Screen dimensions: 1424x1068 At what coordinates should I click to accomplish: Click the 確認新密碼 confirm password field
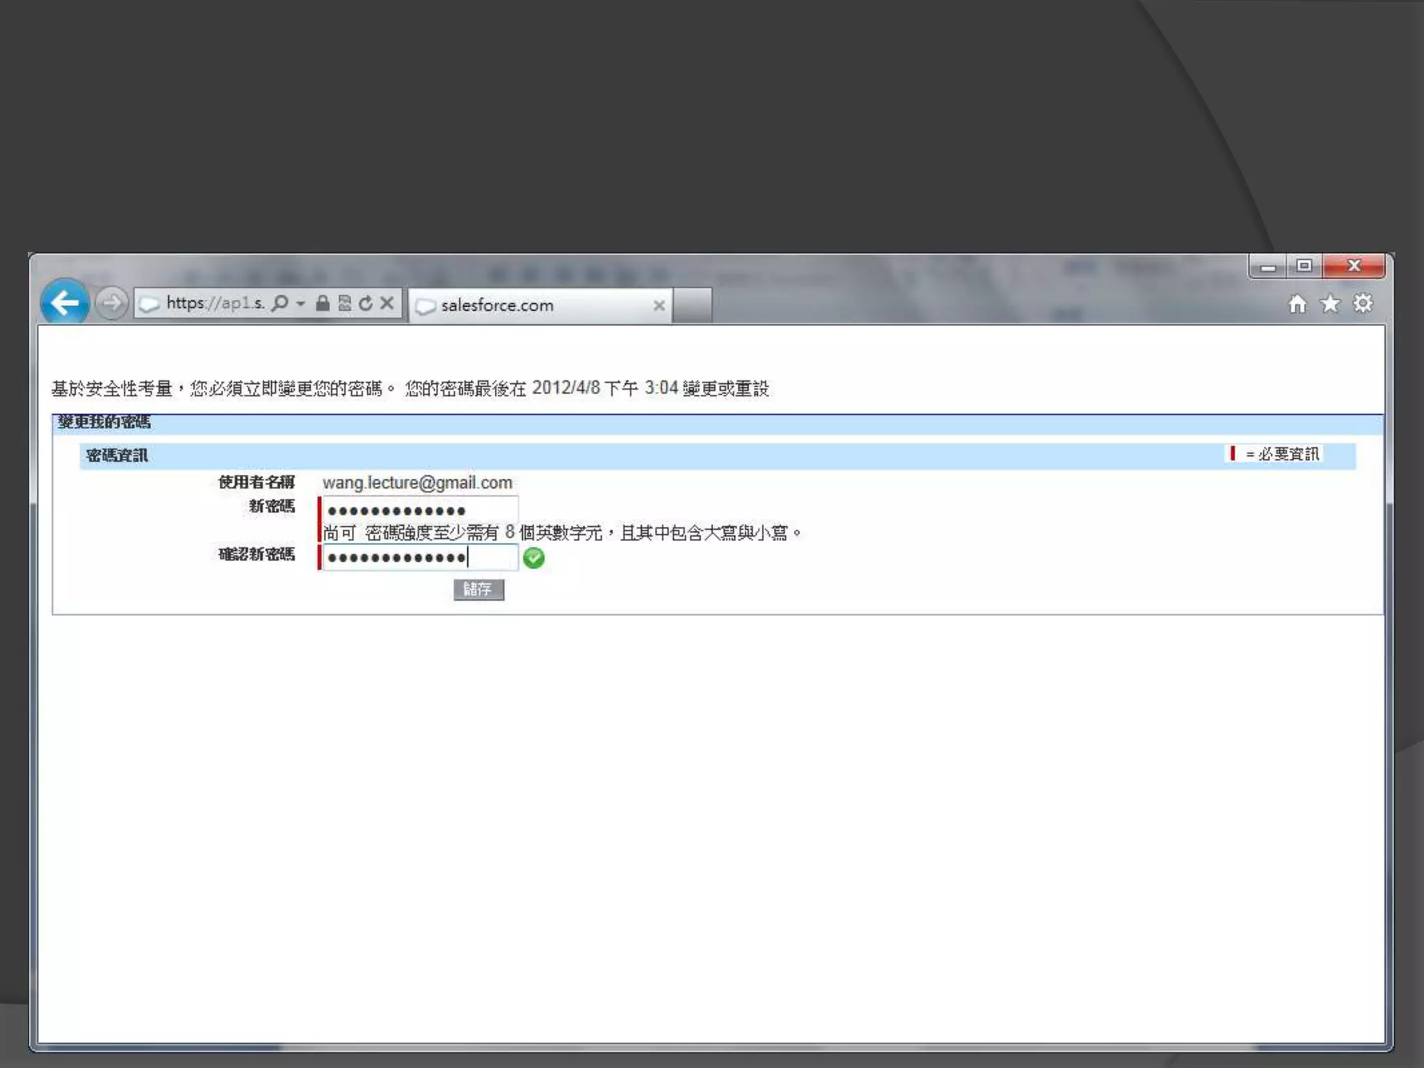pyautogui.click(x=420, y=557)
